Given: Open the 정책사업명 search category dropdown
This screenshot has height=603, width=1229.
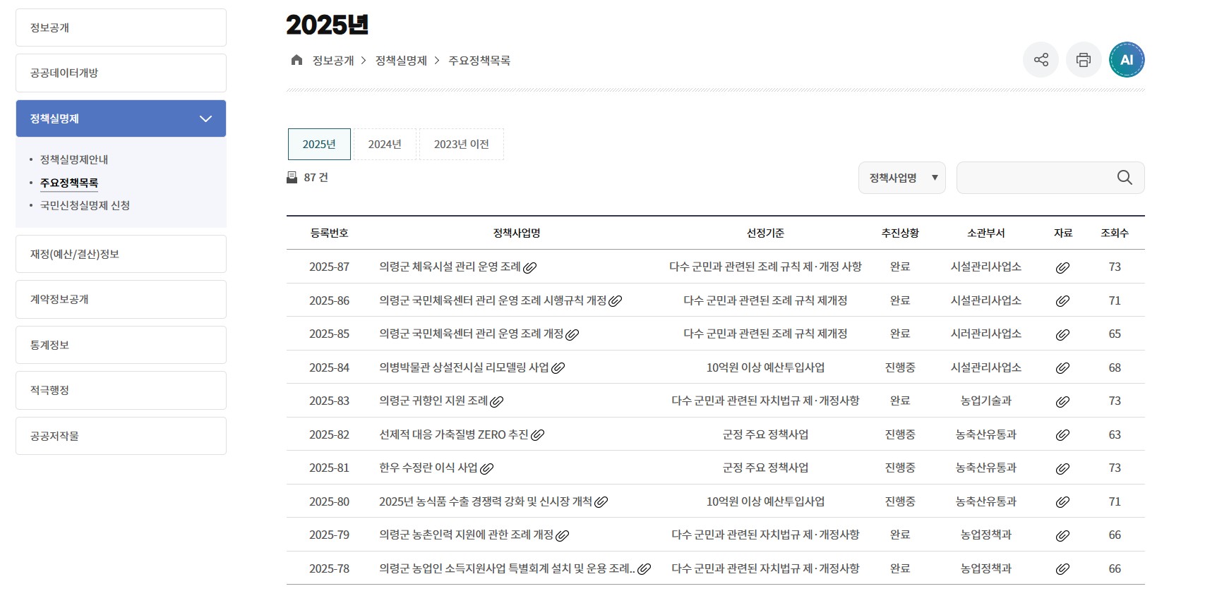Looking at the screenshot, I should (x=901, y=178).
